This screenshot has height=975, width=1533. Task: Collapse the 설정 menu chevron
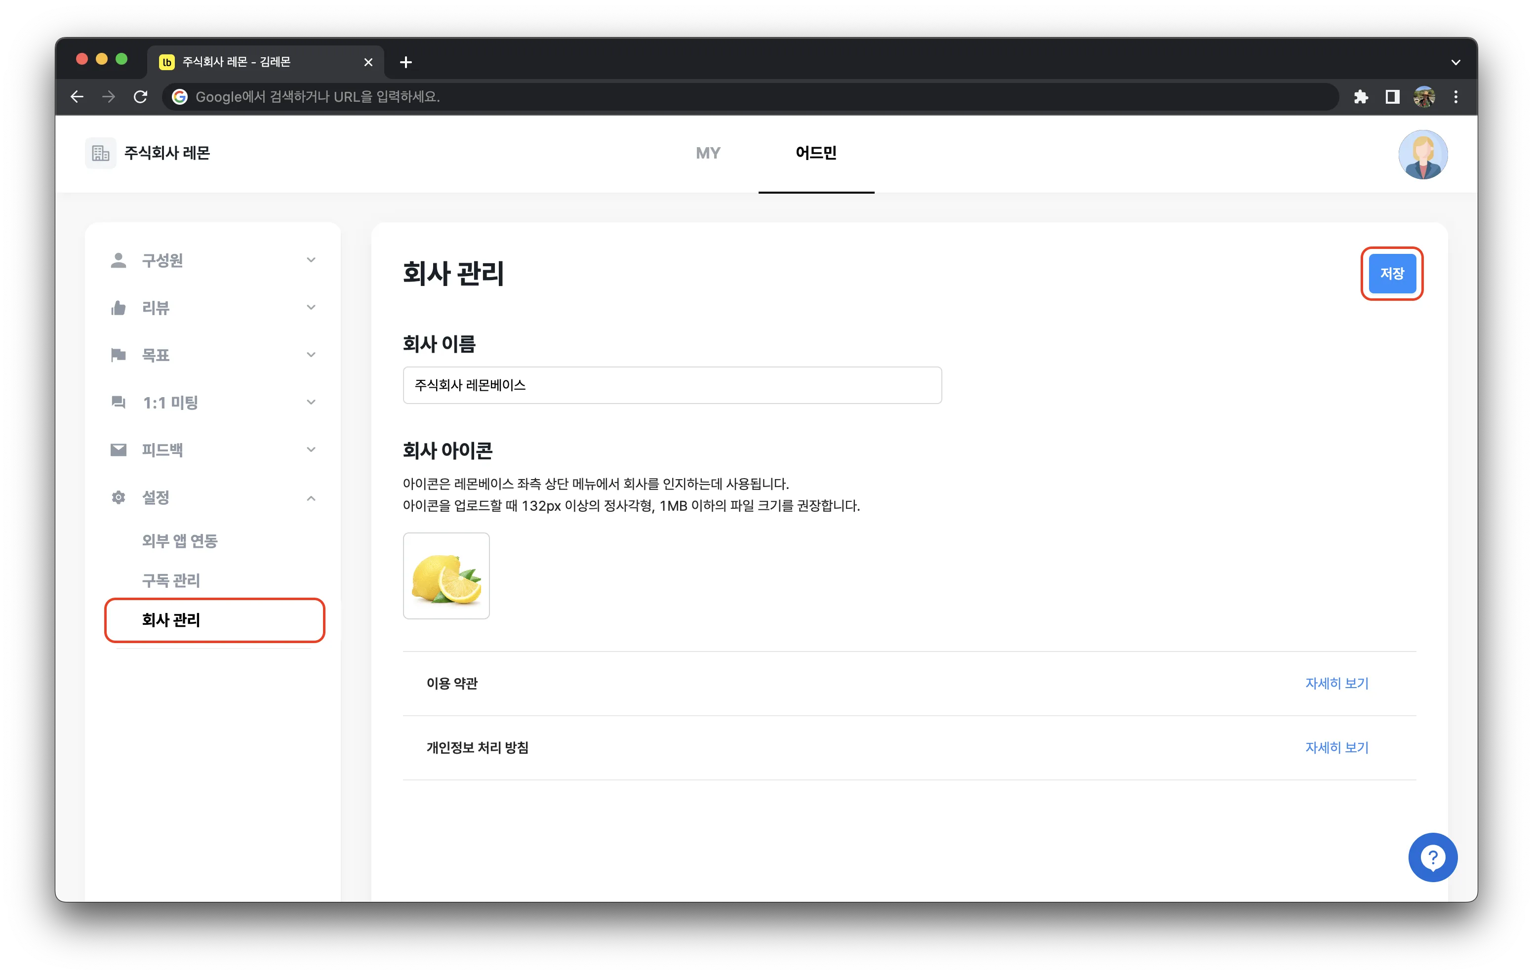pos(311,498)
